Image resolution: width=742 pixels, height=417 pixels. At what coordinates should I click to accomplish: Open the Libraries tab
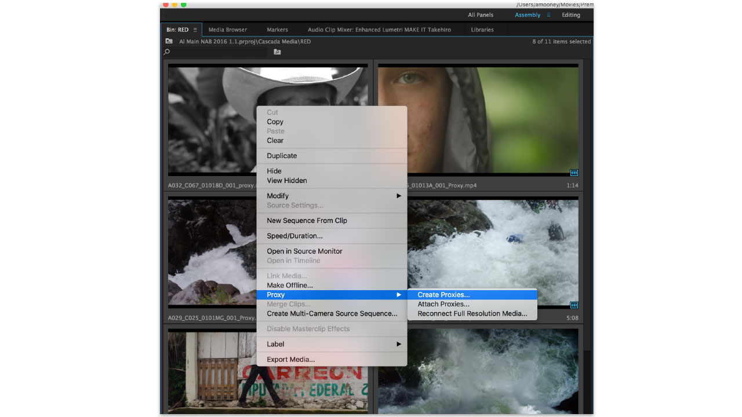[x=482, y=30]
